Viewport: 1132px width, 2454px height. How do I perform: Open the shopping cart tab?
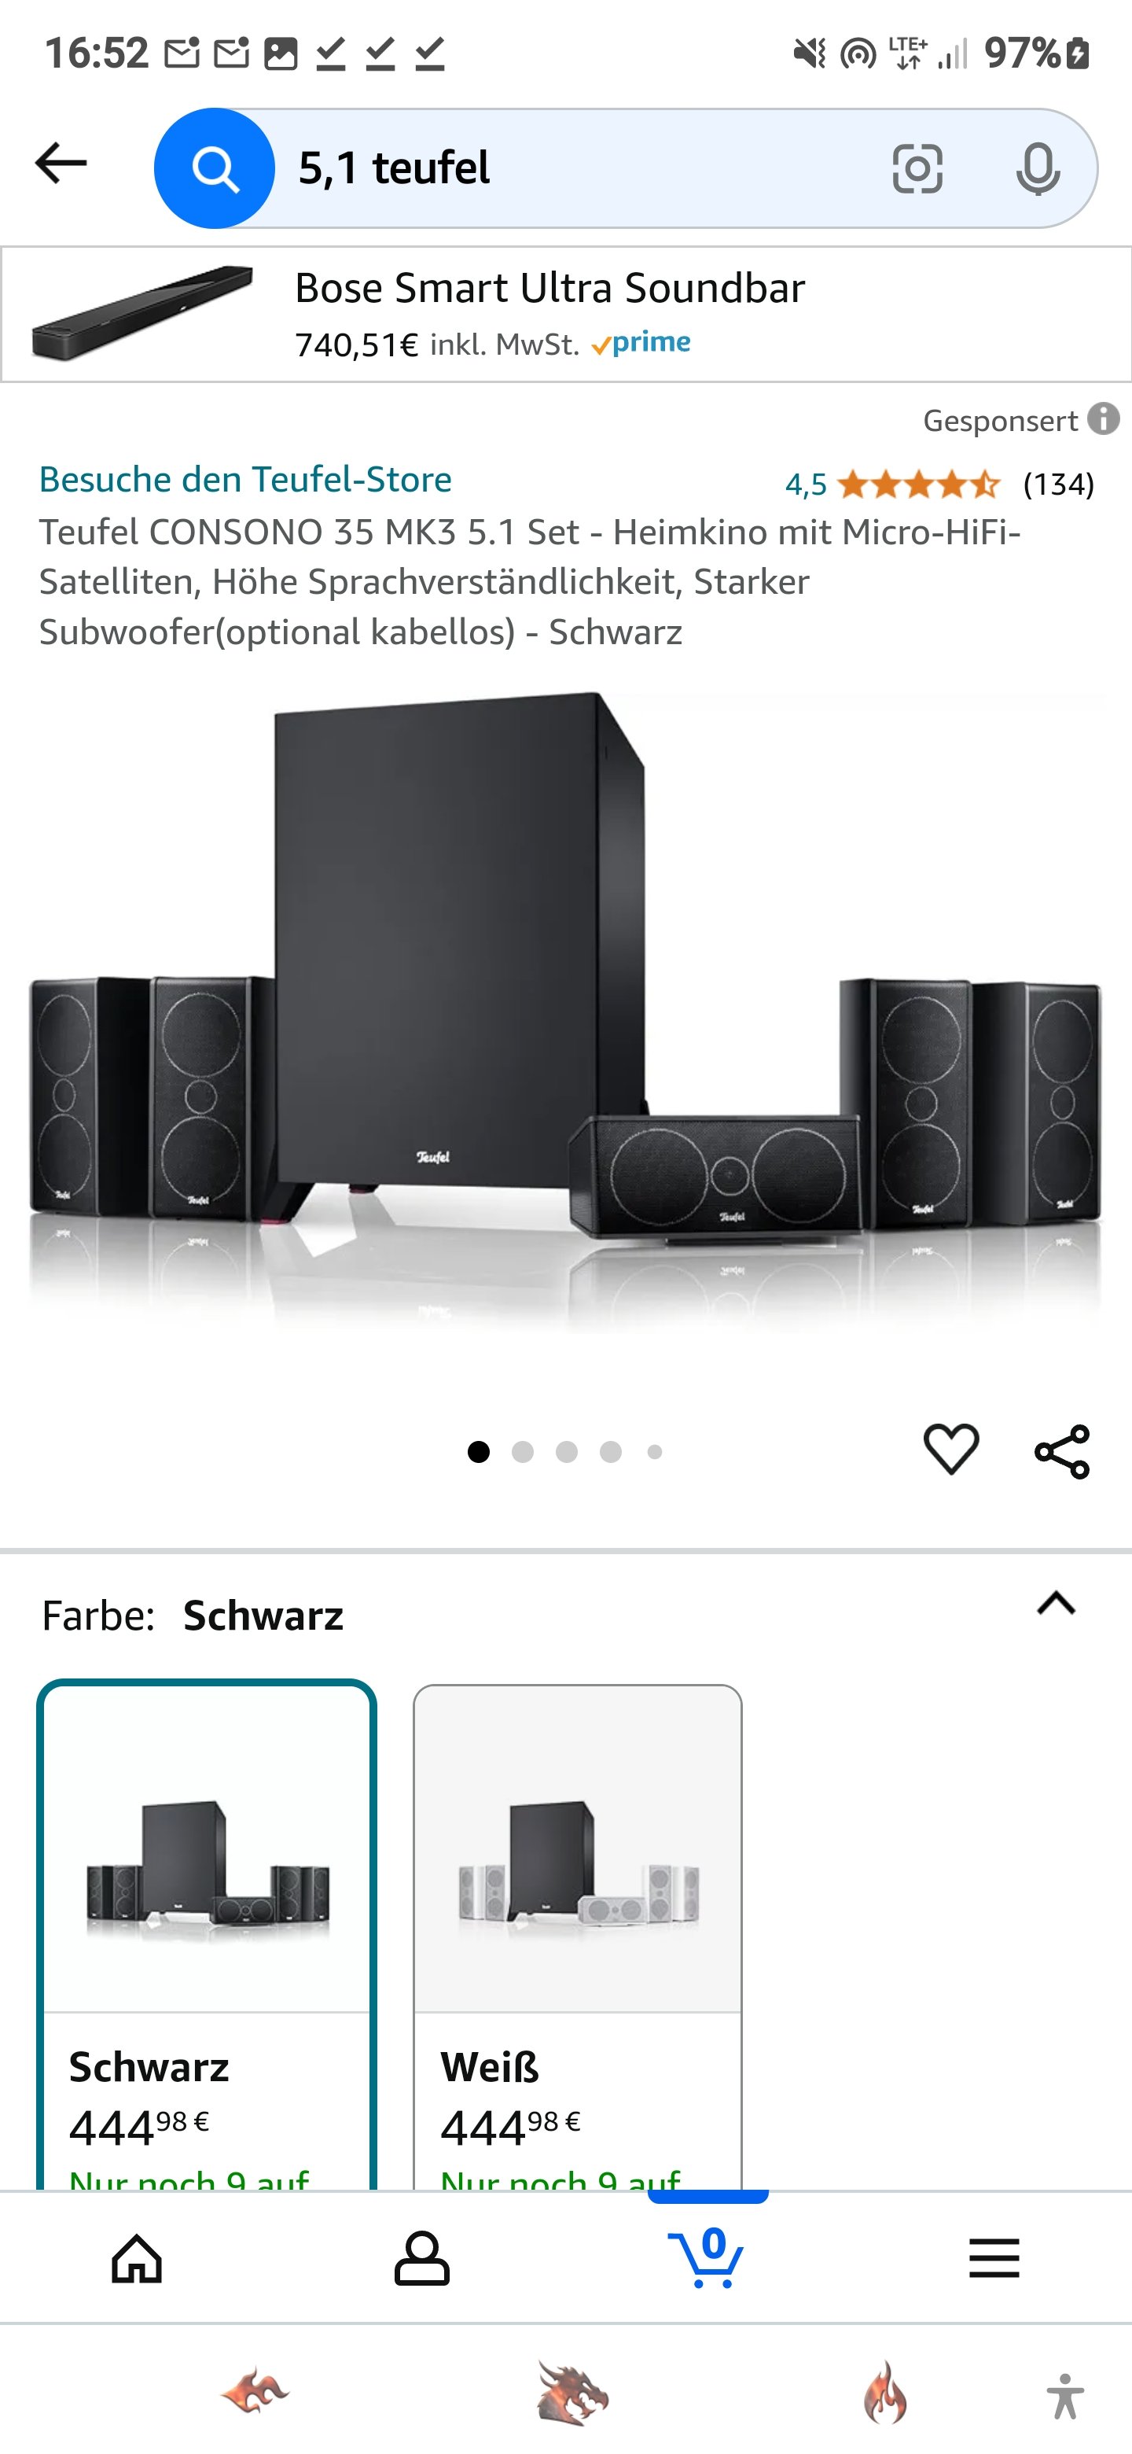point(707,2257)
